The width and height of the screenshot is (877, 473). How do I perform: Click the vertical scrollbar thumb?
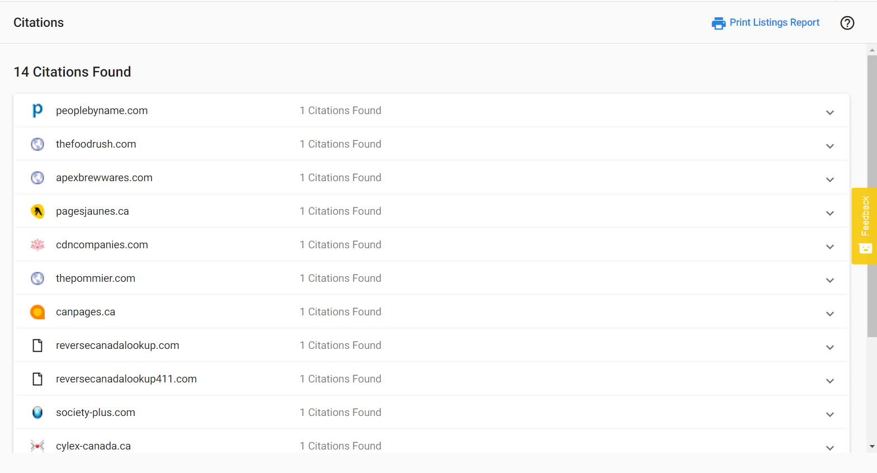pos(872,196)
